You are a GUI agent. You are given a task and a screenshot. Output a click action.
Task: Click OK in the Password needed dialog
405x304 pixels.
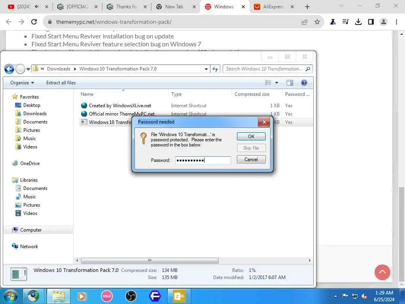tap(251, 137)
